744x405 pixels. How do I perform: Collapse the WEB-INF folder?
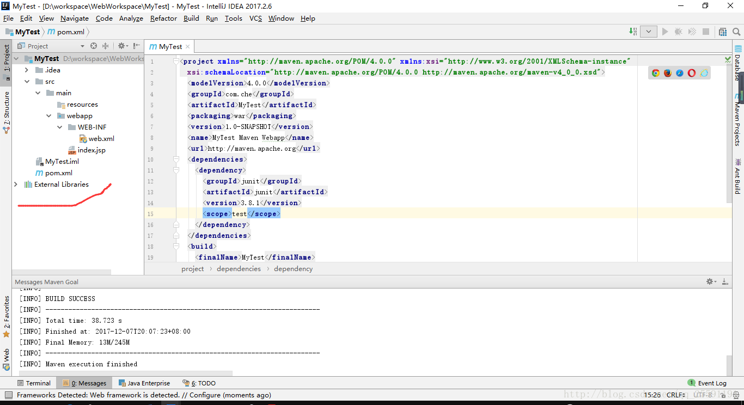59,127
